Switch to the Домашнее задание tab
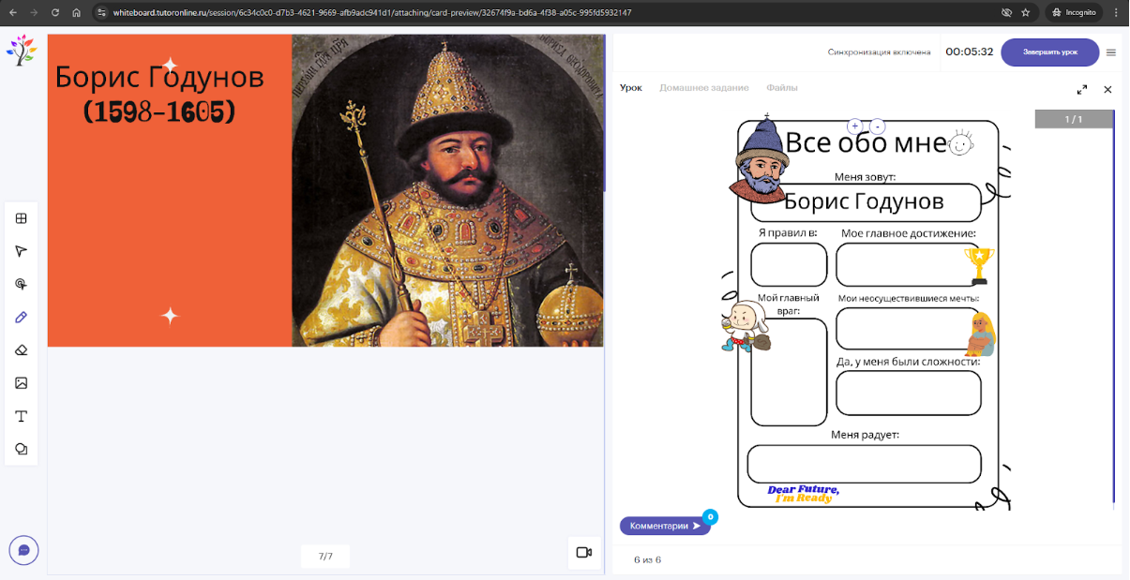Viewport: 1130px width, 580px height. point(703,88)
